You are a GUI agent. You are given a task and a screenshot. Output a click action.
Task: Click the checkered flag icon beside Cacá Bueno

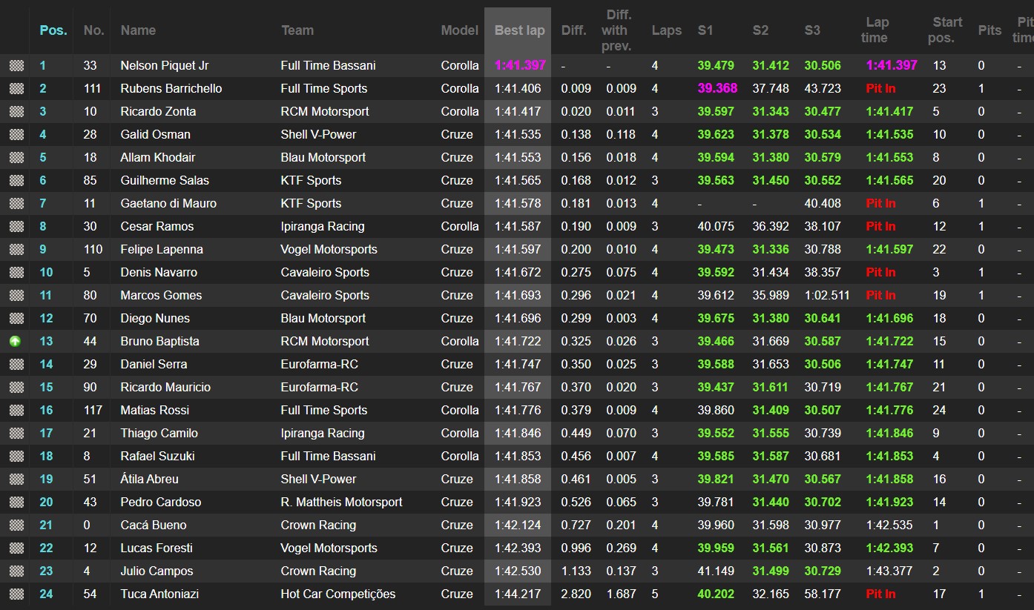16,526
